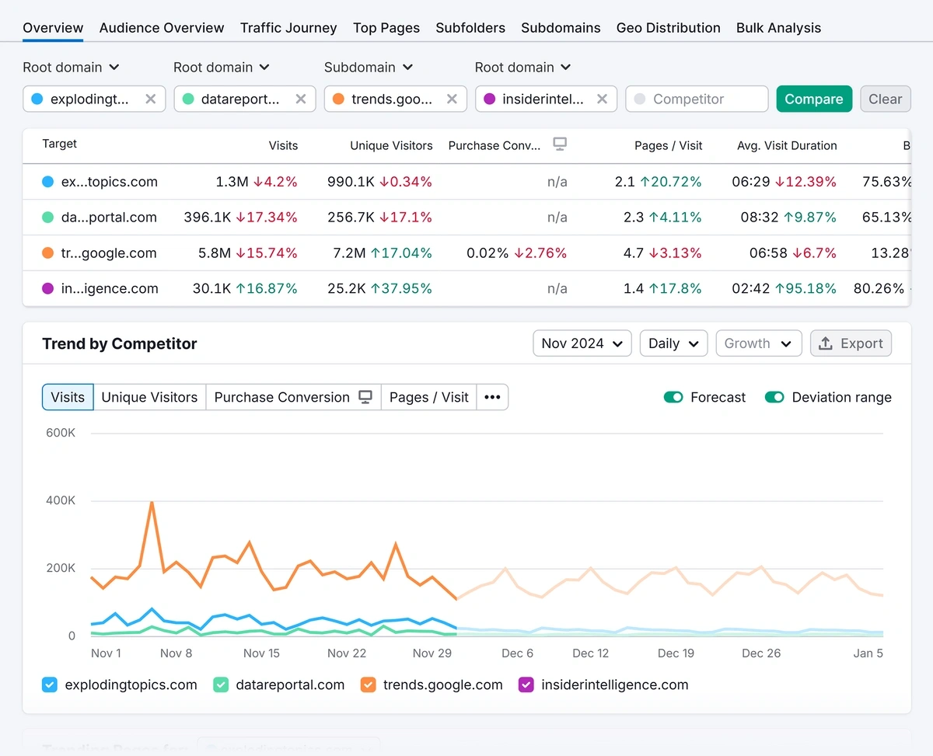The image size is (933, 756).
Task: Open first Root domain dropdown above explodingtopics
Action: tap(71, 68)
